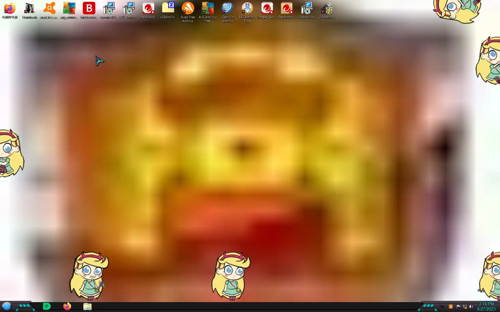Screen dimensions: 500x312
Task: Select the rightmost USBAntivirus shield shortcut
Action: tap(326, 9)
